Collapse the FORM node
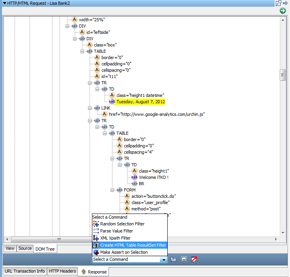 112,190
